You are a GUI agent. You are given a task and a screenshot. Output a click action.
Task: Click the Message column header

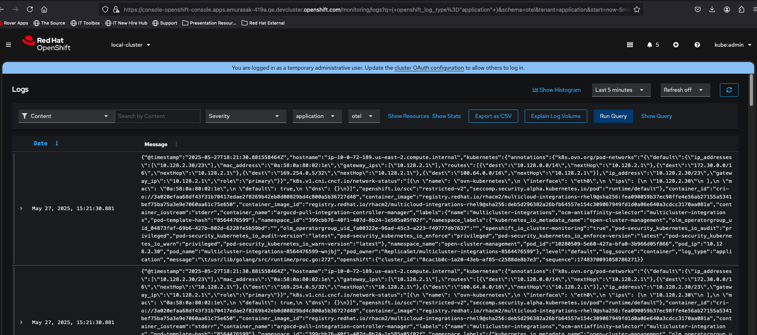click(x=156, y=144)
